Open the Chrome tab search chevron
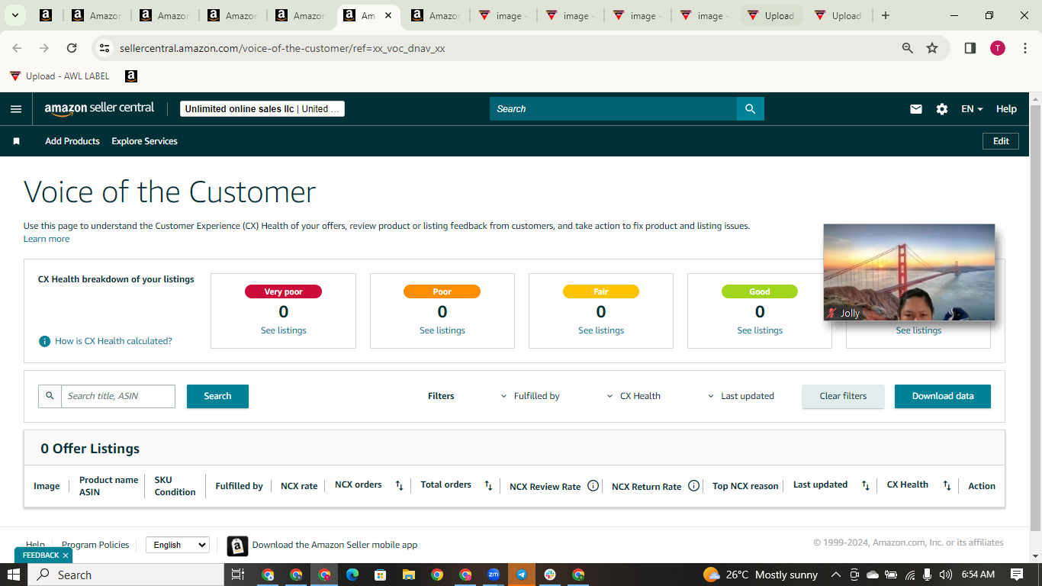The image size is (1042, 586). (x=14, y=15)
